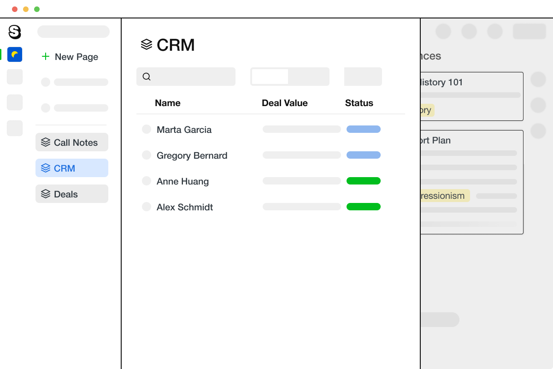Click Anne Huang's green status pill

[x=363, y=181]
